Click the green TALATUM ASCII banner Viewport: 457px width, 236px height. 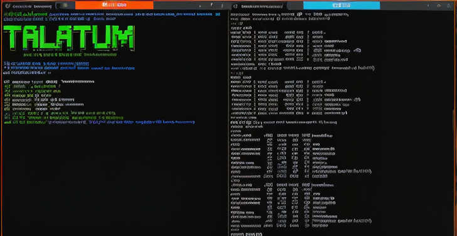69,38
